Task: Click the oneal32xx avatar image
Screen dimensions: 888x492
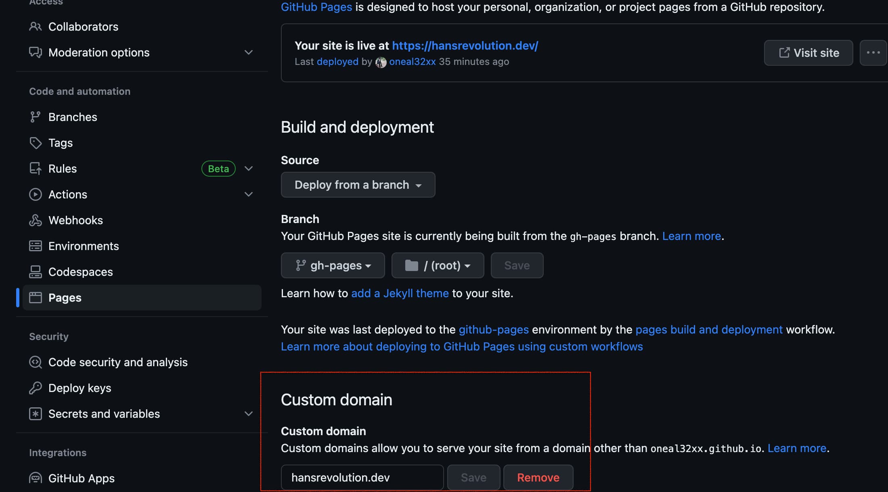Action: pyautogui.click(x=381, y=62)
